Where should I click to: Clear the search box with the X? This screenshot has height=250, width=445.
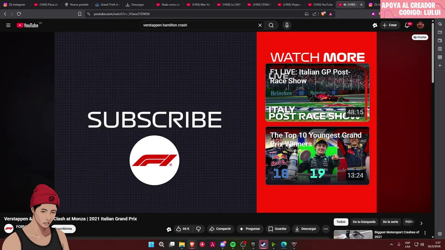coord(260,25)
